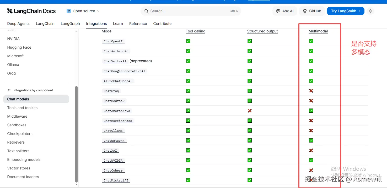Click the Multimodal column header
Screen dimensions: 387x188
(x=318, y=31)
